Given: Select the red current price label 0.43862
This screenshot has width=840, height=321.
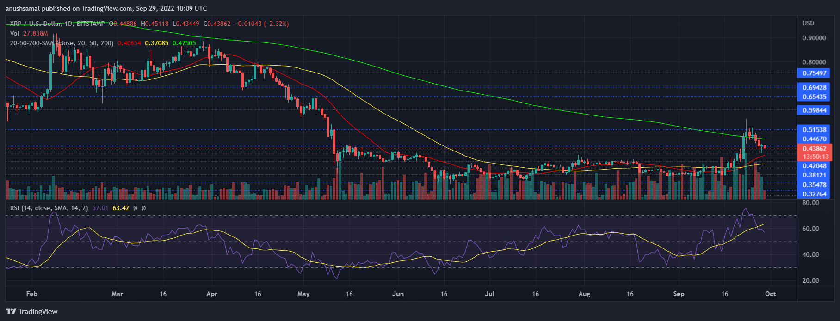Looking at the screenshot, I should [x=814, y=149].
